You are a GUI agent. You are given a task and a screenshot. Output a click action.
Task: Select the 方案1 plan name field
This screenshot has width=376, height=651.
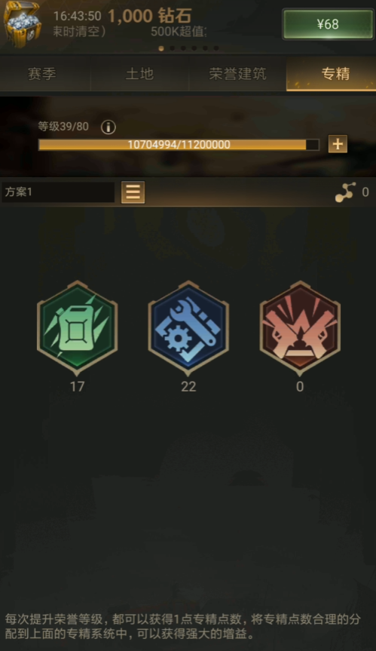point(58,192)
